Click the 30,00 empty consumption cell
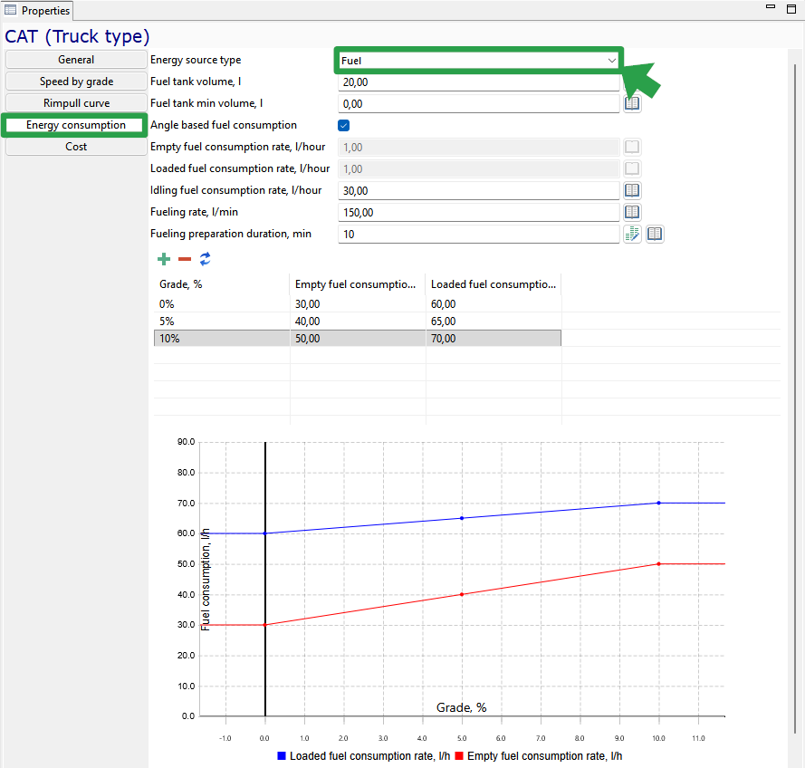The width and height of the screenshot is (805, 768). click(x=358, y=304)
